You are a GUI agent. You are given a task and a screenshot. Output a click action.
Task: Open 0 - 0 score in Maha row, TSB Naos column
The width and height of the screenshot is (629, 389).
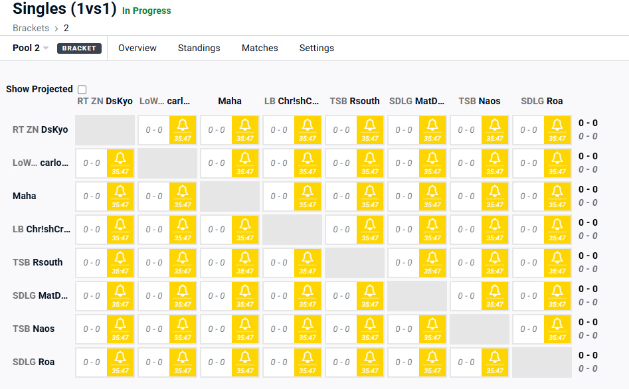[x=466, y=196]
